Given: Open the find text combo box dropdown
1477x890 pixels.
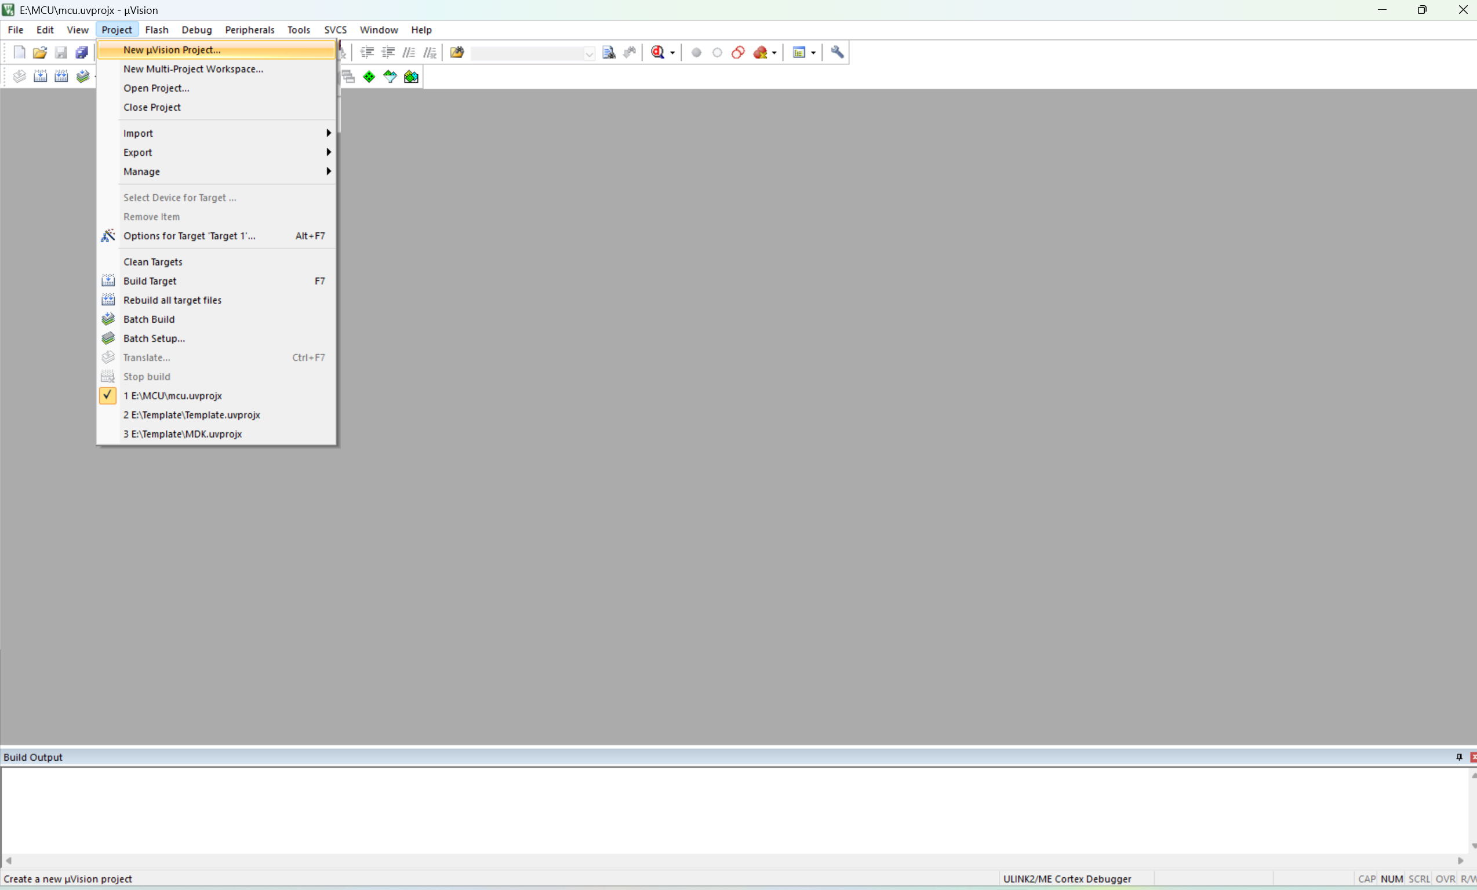Looking at the screenshot, I should click(x=590, y=54).
